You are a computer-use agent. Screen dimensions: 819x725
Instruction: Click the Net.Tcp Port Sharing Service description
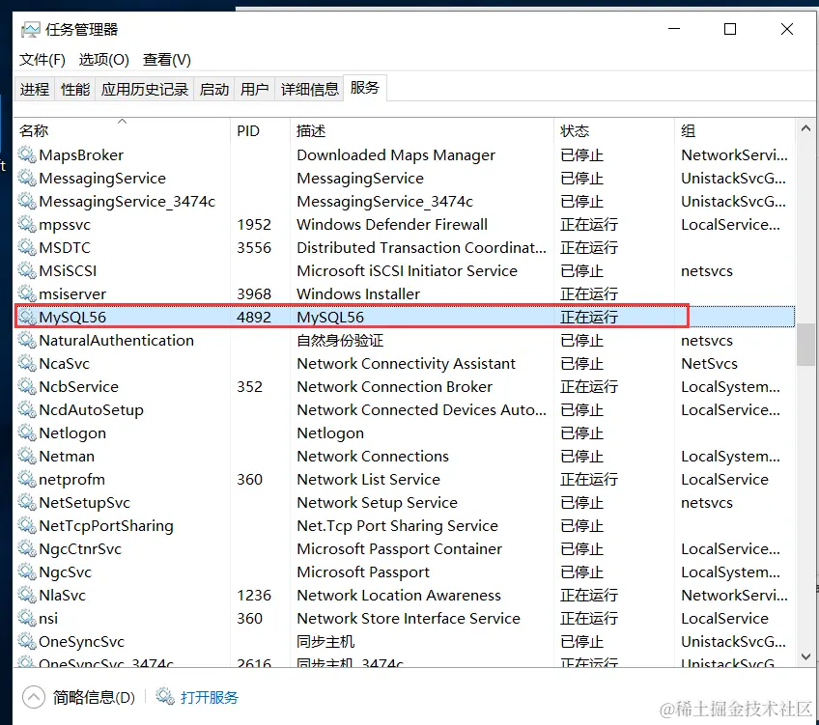(x=398, y=525)
